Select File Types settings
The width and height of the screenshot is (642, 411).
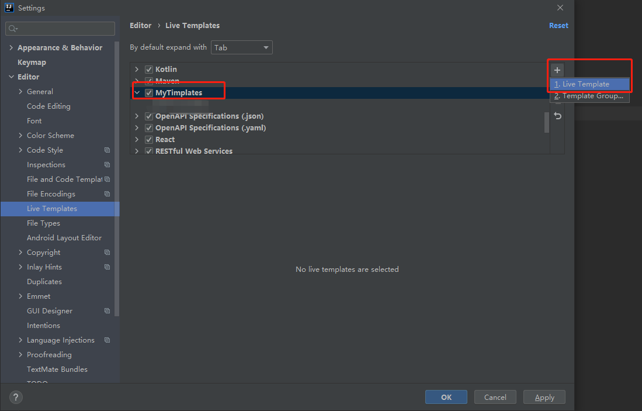coord(43,223)
